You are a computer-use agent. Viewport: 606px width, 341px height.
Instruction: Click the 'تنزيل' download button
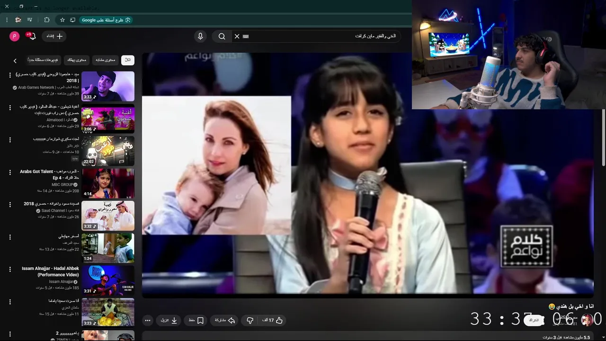169,321
